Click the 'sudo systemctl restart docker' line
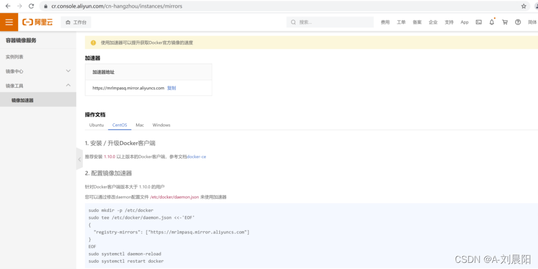 pyautogui.click(x=126, y=261)
